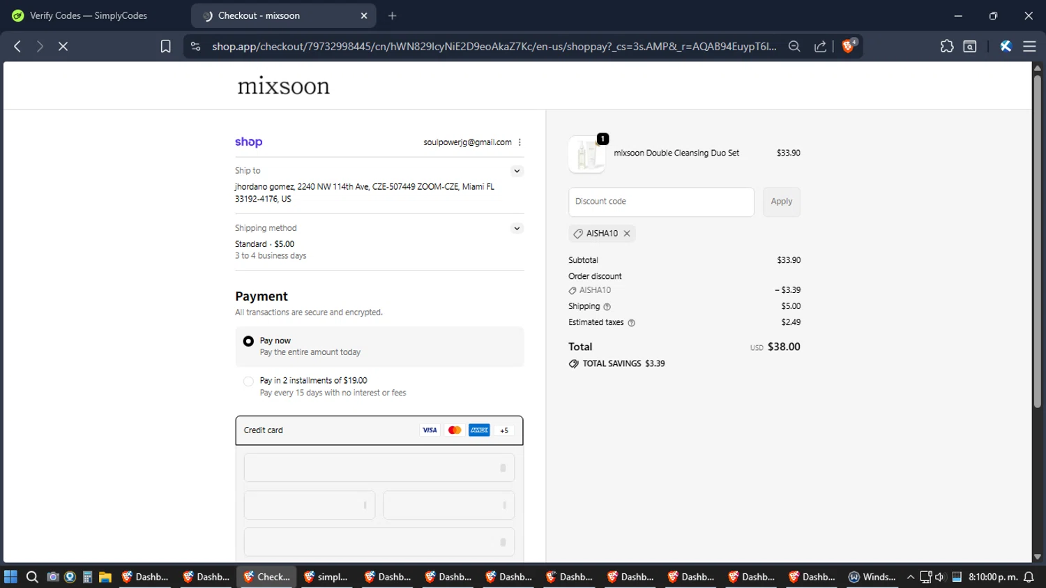This screenshot has height=588, width=1046.
Task: Stop loading the checkout page
Action: click(x=63, y=46)
